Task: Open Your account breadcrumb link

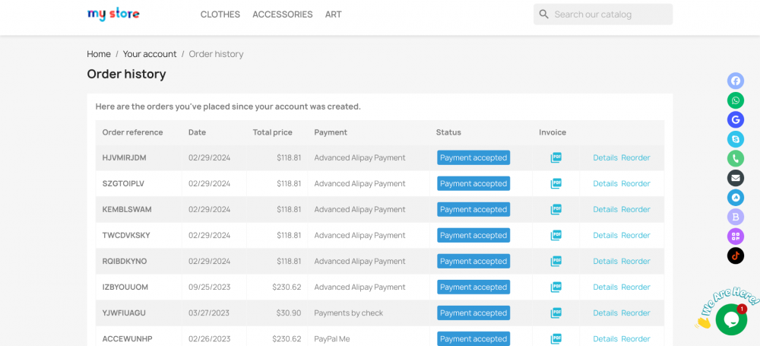Action: click(x=150, y=54)
